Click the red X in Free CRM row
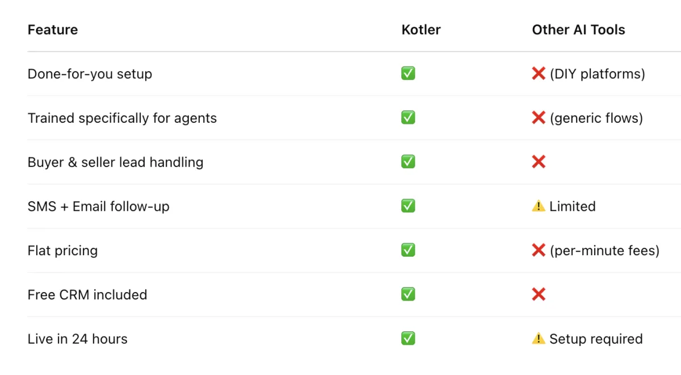The image size is (681, 375). pos(539,294)
